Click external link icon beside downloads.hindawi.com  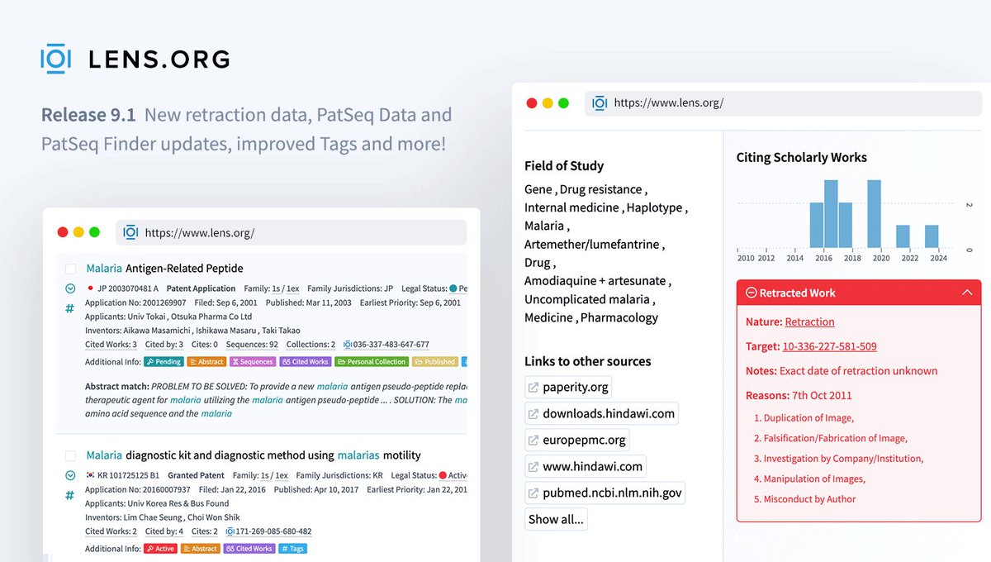(533, 413)
